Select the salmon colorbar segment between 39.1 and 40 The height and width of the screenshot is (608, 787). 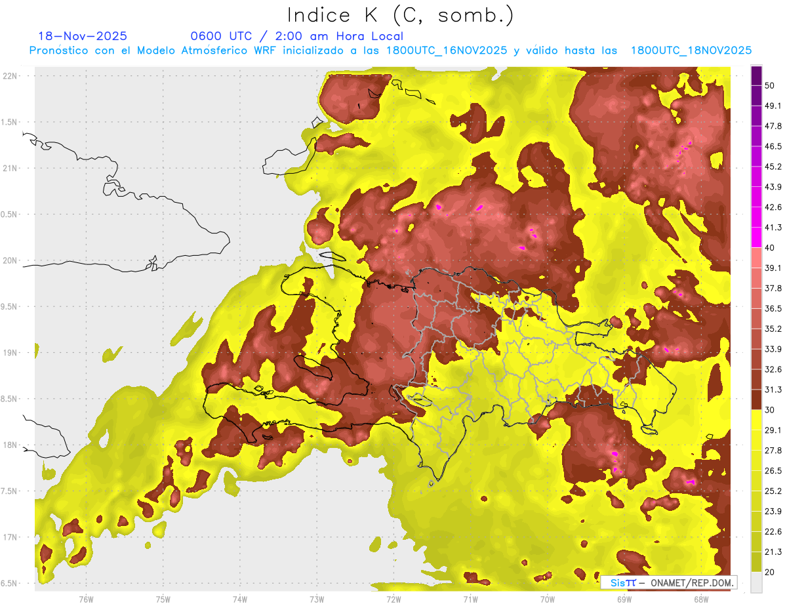pyautogui.click(x=757, y=258)
